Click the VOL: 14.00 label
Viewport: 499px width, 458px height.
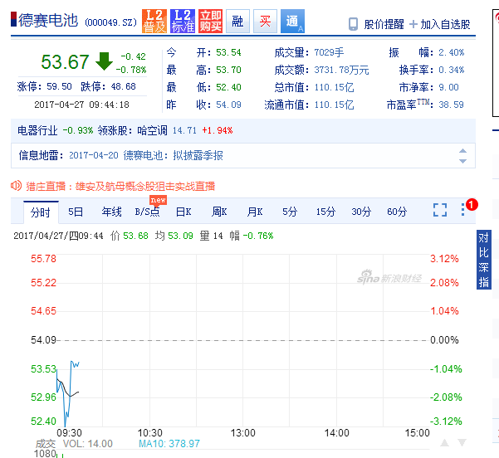coord(88,443)
